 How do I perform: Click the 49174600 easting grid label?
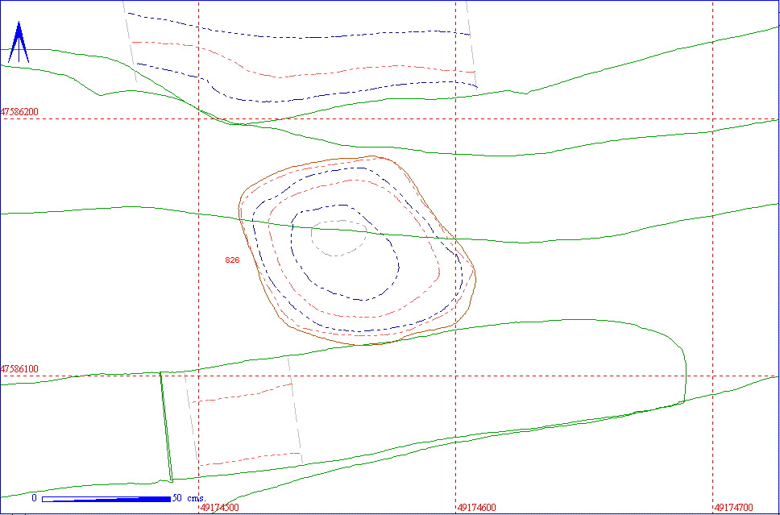point(476,508)
